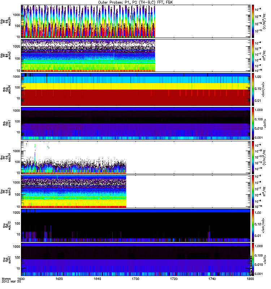Screen dimensions: 271x289
Task: Click the color bar of the thb fbk edc34 panel
Action: click(x=253, y=89)
